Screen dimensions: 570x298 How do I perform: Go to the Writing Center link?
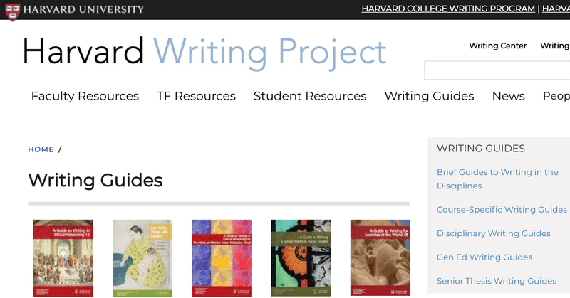pos(497,46)
